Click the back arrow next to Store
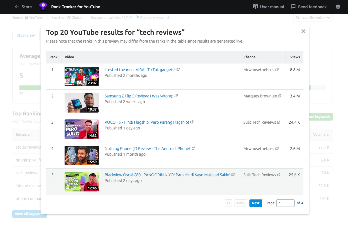The width and height of the screenshot is (348, 236). (x=17, y=7)
